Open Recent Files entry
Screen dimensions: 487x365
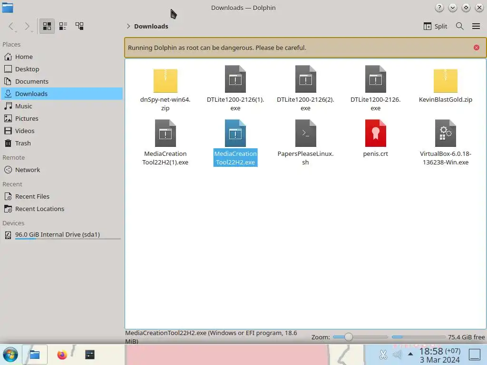point(62,196)
